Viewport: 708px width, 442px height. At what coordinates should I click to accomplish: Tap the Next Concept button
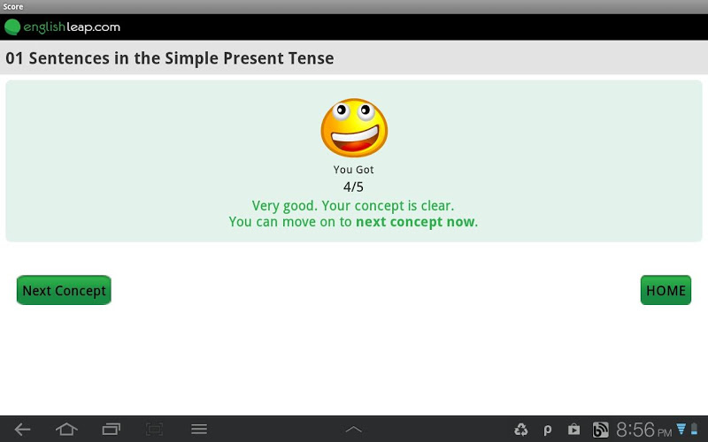[64, 290]
